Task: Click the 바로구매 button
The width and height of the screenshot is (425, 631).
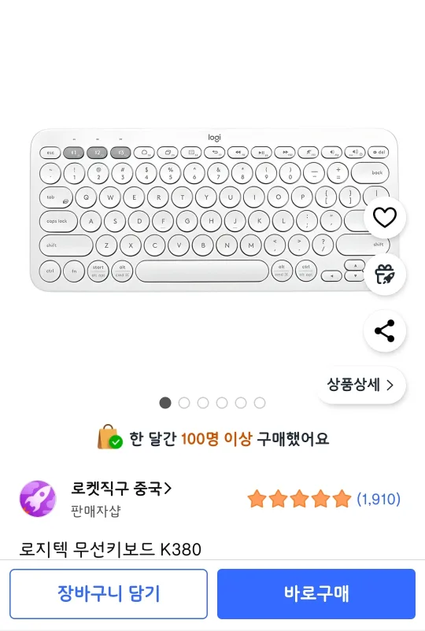Action: coord(316,593)
